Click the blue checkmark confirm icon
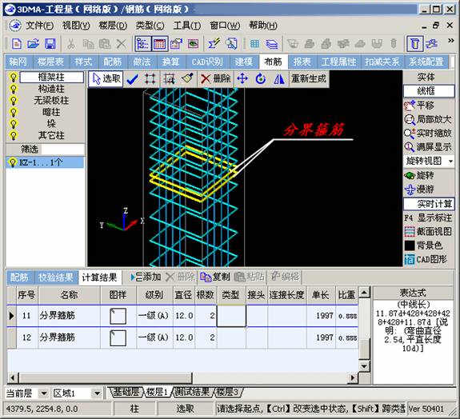 [x=132, y=79]
